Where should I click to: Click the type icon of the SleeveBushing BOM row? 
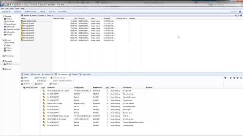tap(44, 94)
